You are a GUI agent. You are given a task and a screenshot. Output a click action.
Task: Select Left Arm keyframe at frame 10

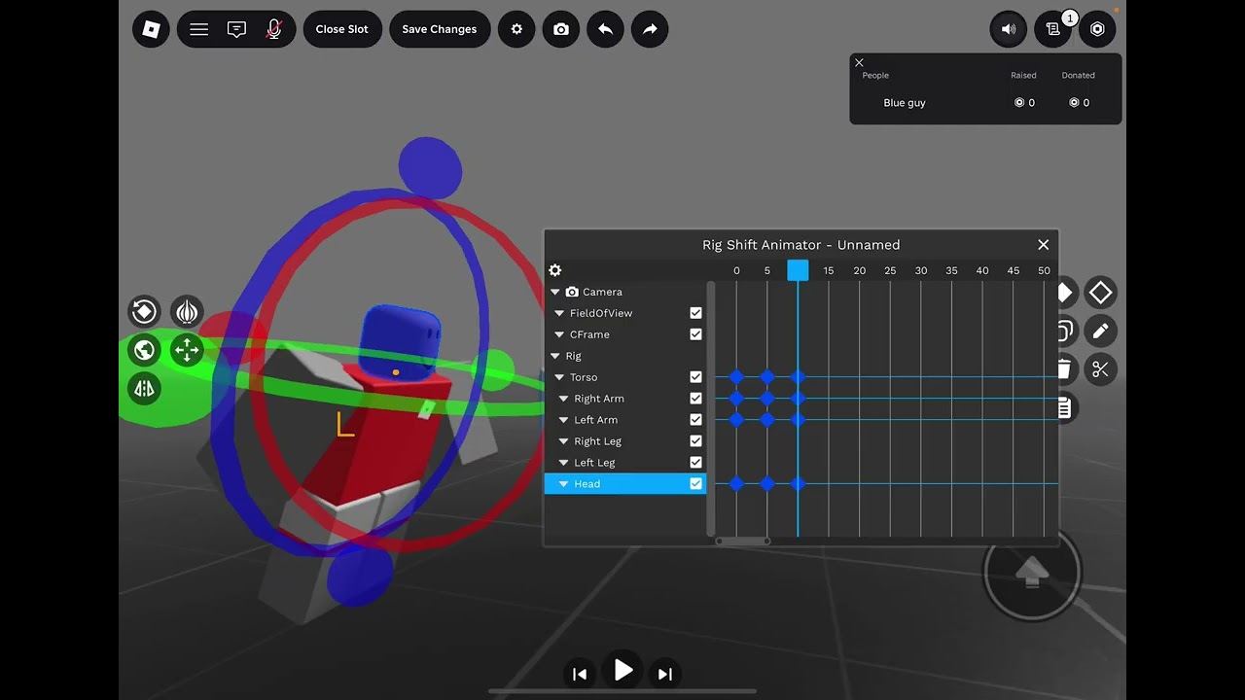coord(798,420)
